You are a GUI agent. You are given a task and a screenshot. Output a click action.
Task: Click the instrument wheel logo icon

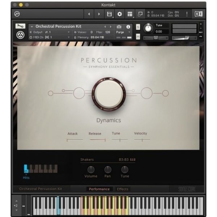coord(20,35)
